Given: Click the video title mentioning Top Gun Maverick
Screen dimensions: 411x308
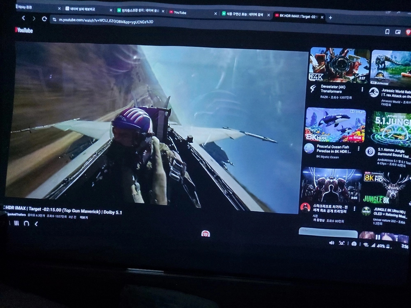Looking at the screenshot, I should (63, 210).
